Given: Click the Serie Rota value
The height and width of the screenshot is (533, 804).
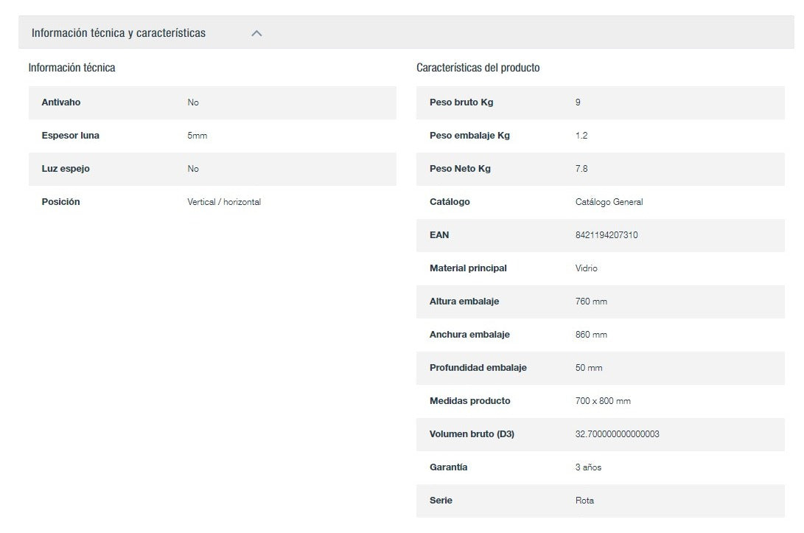Looking at the screenshot, I should point(584,501).
